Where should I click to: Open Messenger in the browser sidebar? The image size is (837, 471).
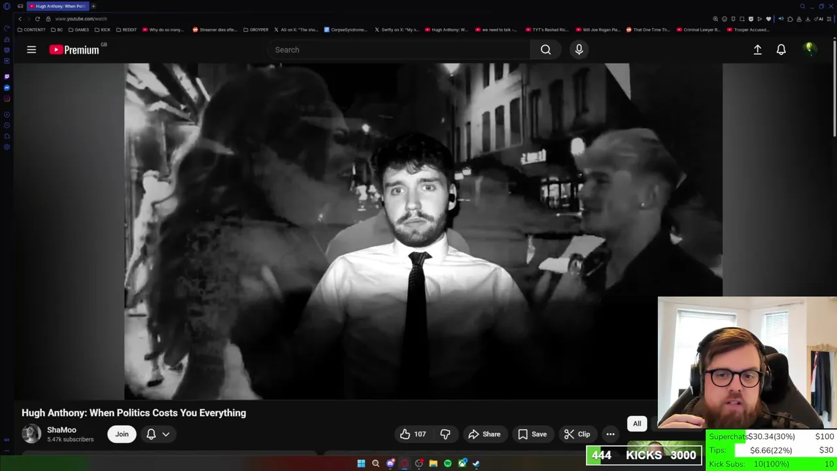[7, 88]
